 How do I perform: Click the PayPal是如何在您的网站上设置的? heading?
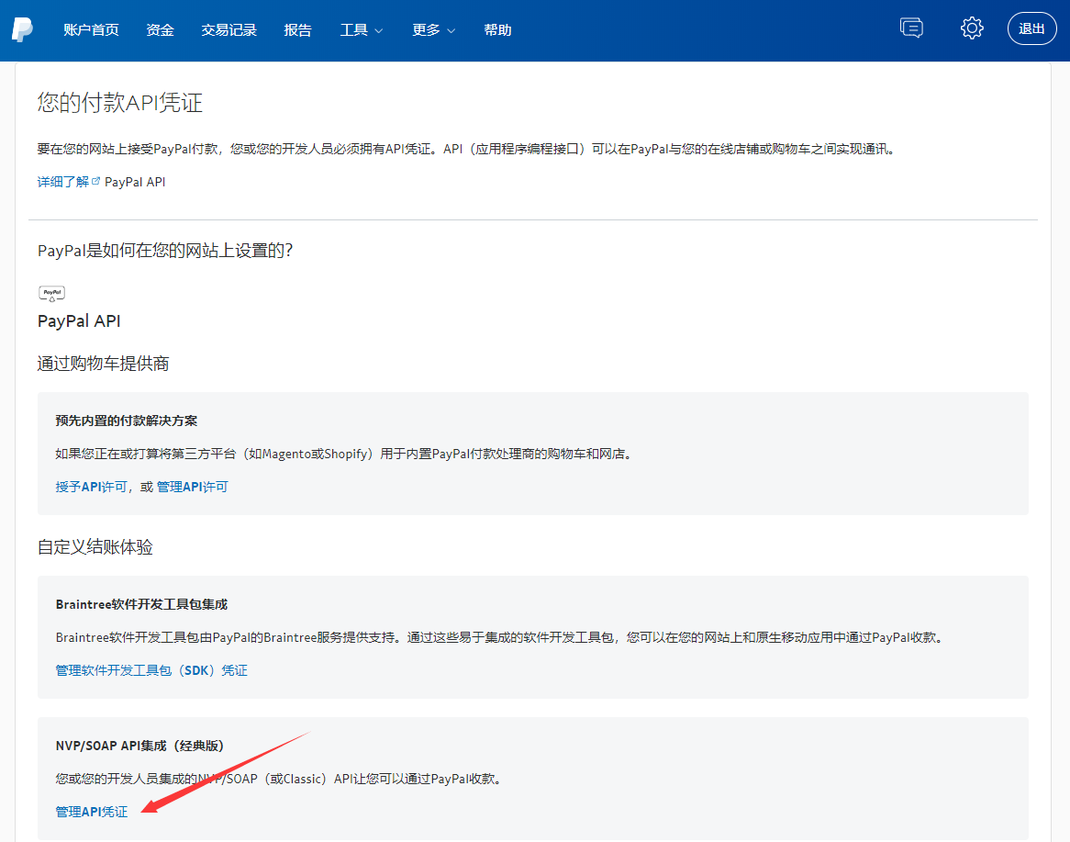164,251
